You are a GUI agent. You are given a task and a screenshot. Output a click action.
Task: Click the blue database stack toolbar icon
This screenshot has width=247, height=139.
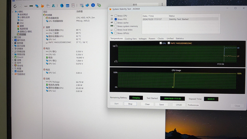[x=68, y=6]
